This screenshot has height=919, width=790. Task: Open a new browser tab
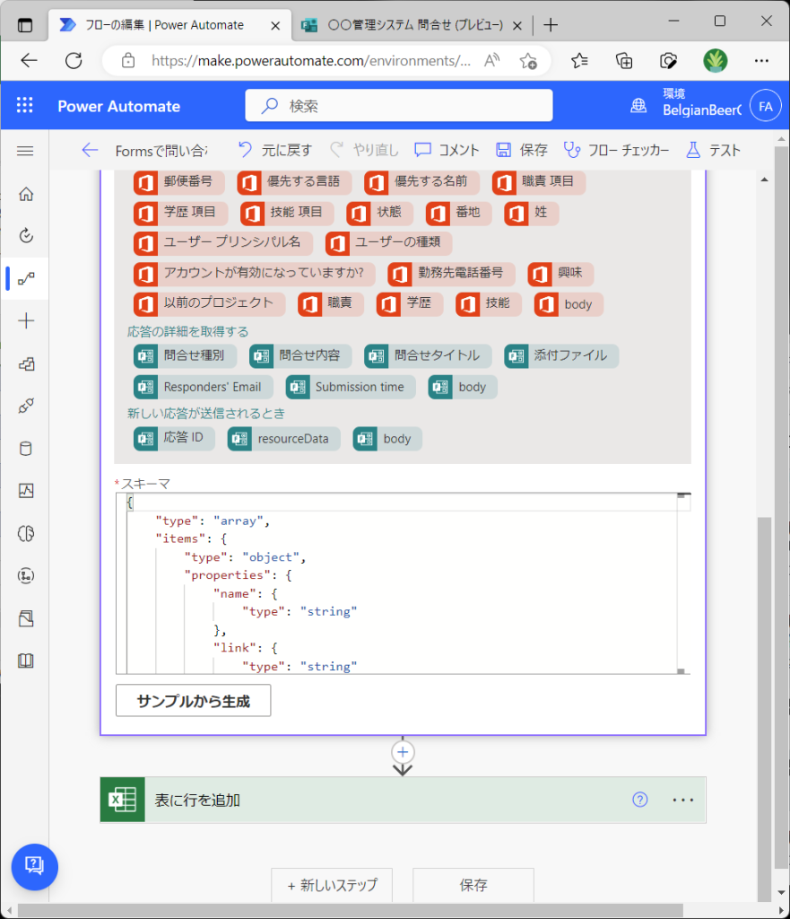point(551,24)
